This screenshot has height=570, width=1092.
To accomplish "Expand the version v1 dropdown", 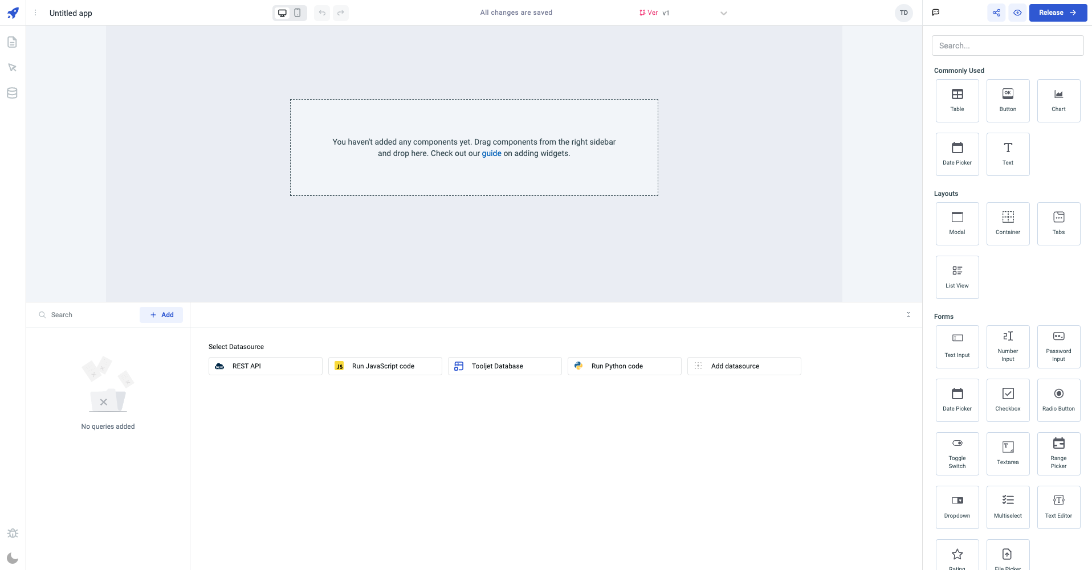I will point(723,13).
